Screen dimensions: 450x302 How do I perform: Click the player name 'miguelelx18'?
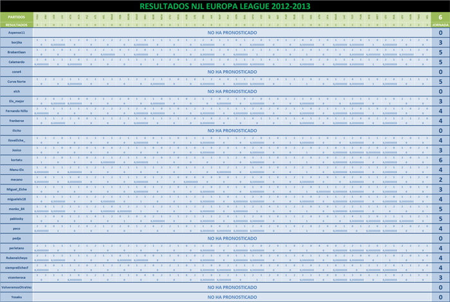(x=17, y=199)
